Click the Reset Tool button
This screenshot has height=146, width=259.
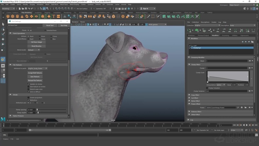coord(50,26)
